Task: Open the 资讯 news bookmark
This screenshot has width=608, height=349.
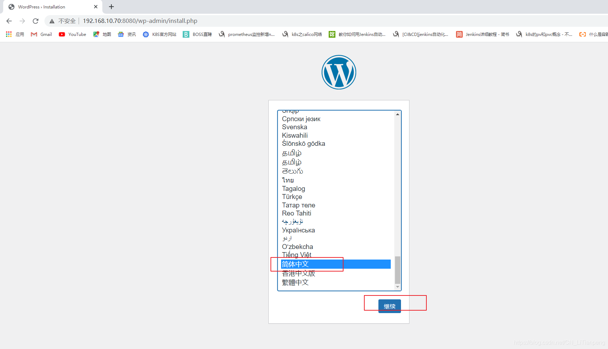Action: (127, 34)
